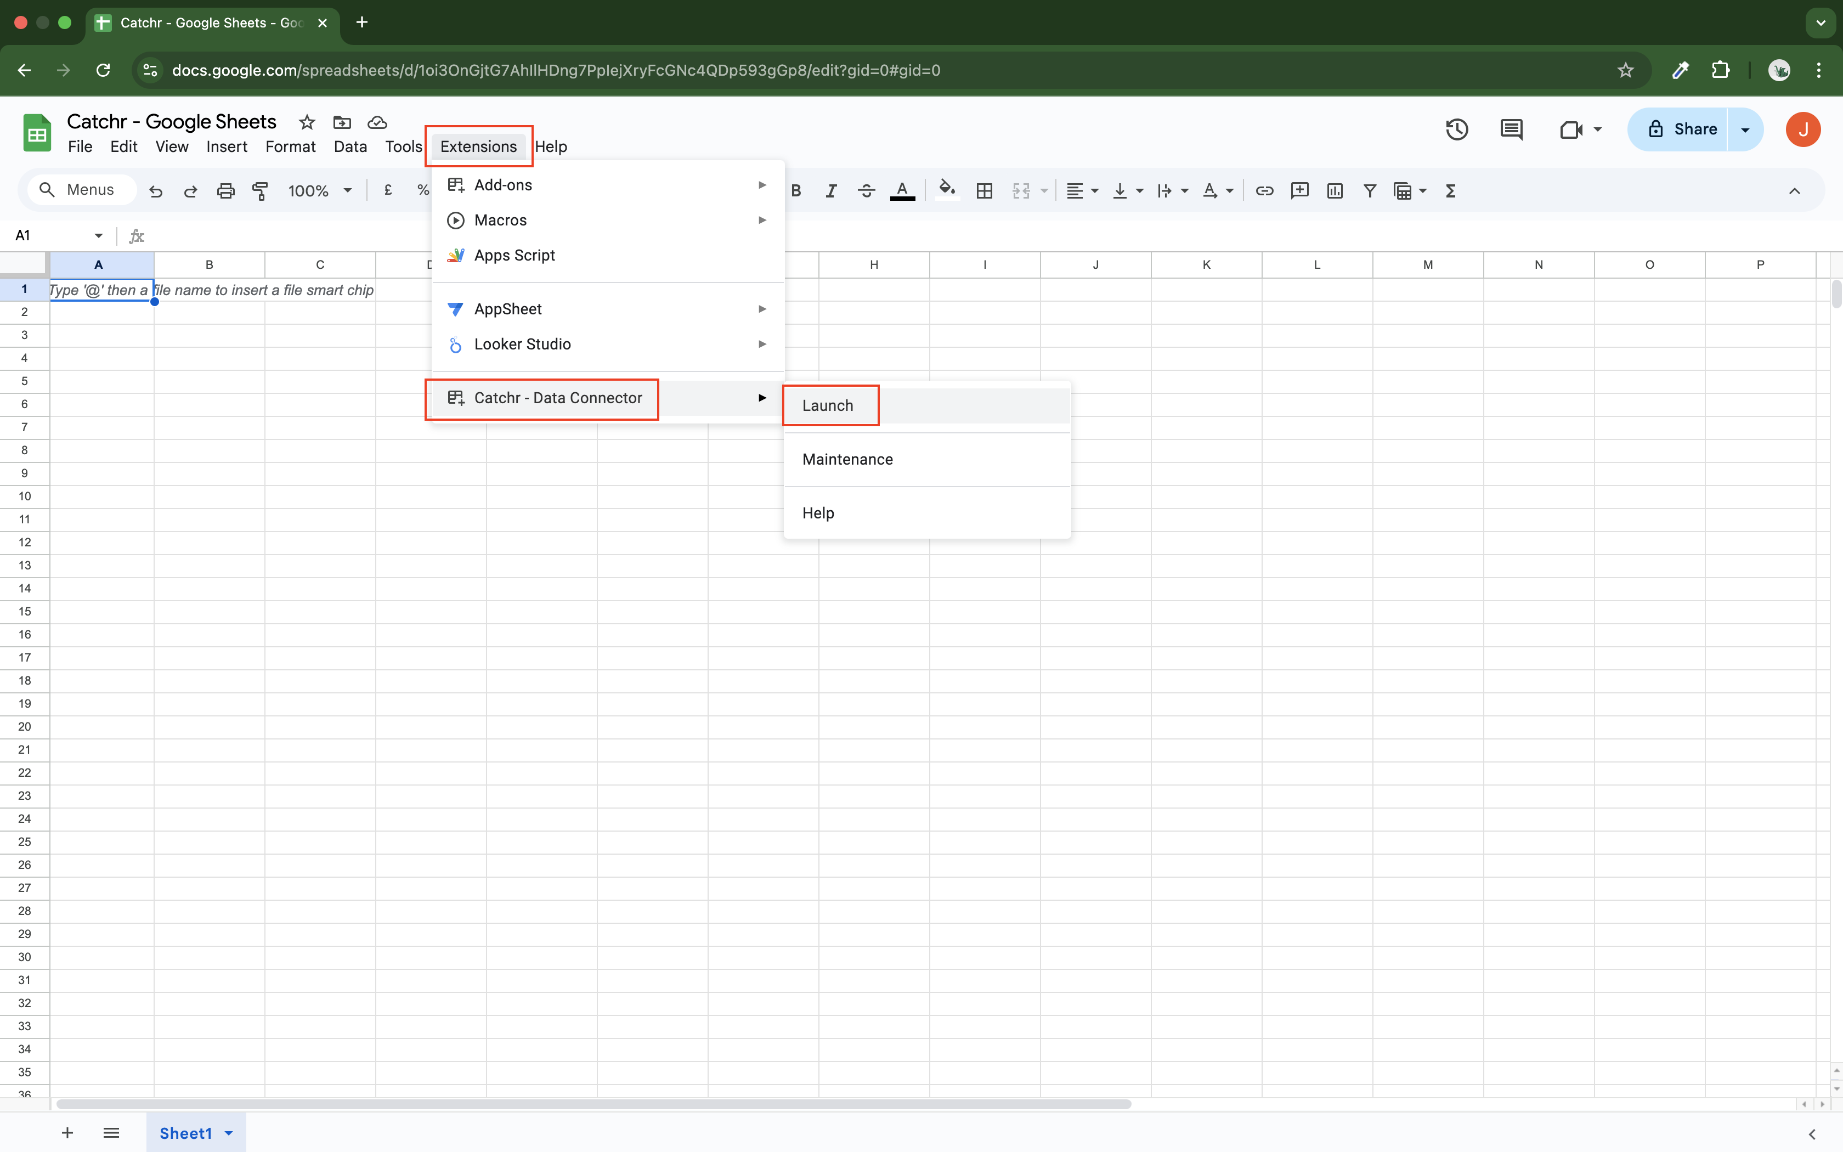Click the Meet video call icon
The image size is (1843, 1152).
pos(1571,129)
